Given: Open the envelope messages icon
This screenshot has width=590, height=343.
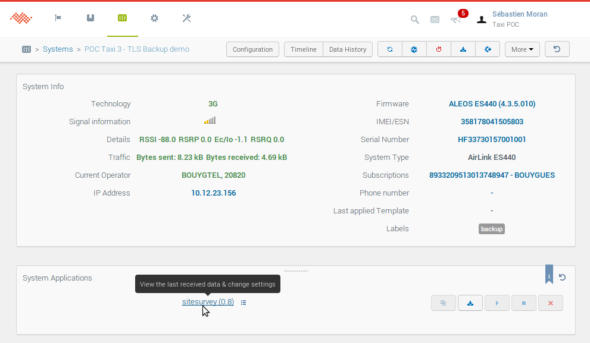Looking at the screenshot, I should (435, 20).
